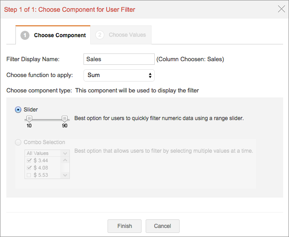Focus the Filter Display Name field
This screenshot has height=237, width=289.
(119, 59)
